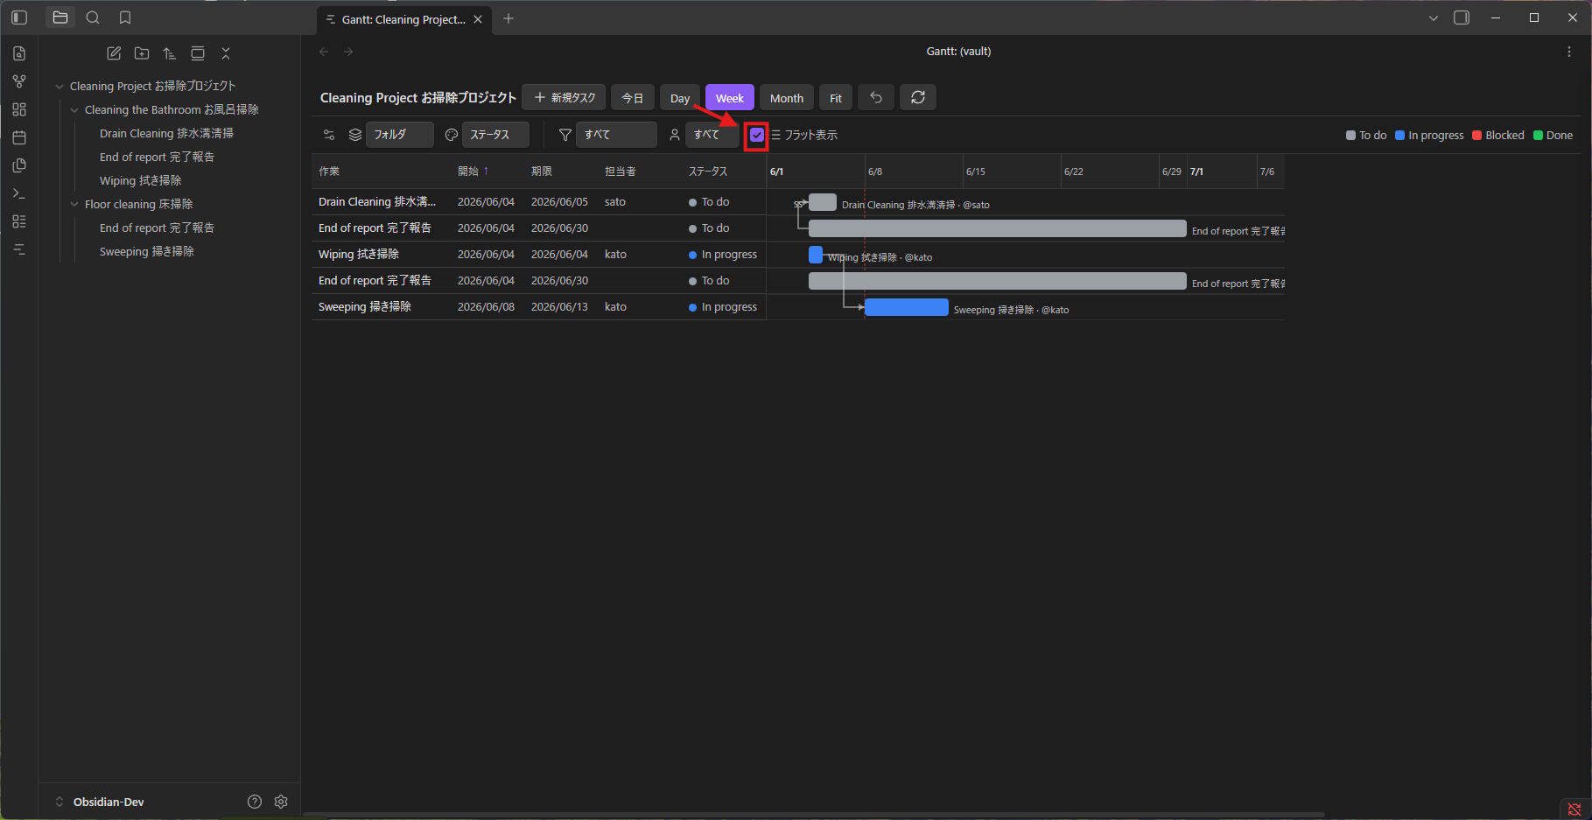1592x820 pixels.
Task: Open daily note calendar icon
Action: 19,137
